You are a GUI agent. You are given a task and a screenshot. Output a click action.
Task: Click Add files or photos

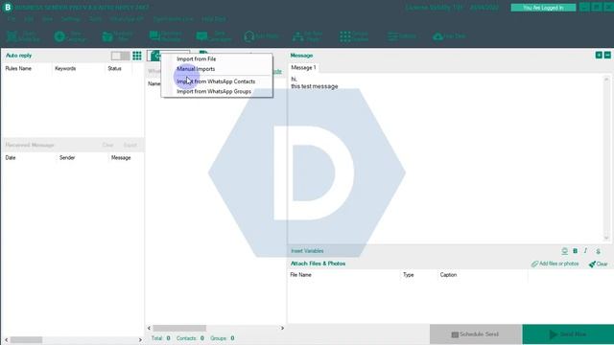click(555, 264)
